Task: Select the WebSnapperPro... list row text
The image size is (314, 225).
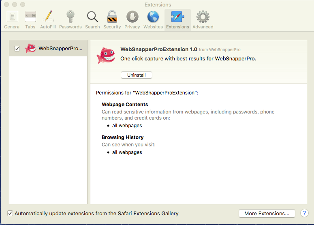Action: coord(60,49)
